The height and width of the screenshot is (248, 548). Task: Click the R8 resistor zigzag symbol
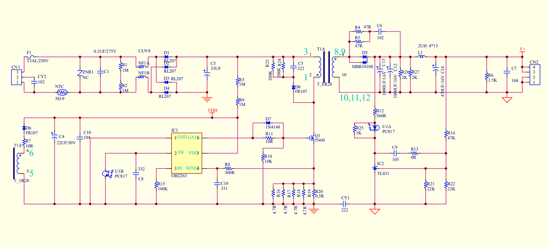228,169
